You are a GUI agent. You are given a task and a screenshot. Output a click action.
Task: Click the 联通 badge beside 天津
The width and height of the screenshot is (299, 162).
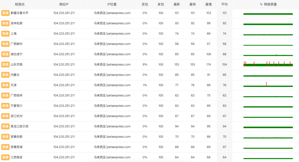click(x=5, y=85)
